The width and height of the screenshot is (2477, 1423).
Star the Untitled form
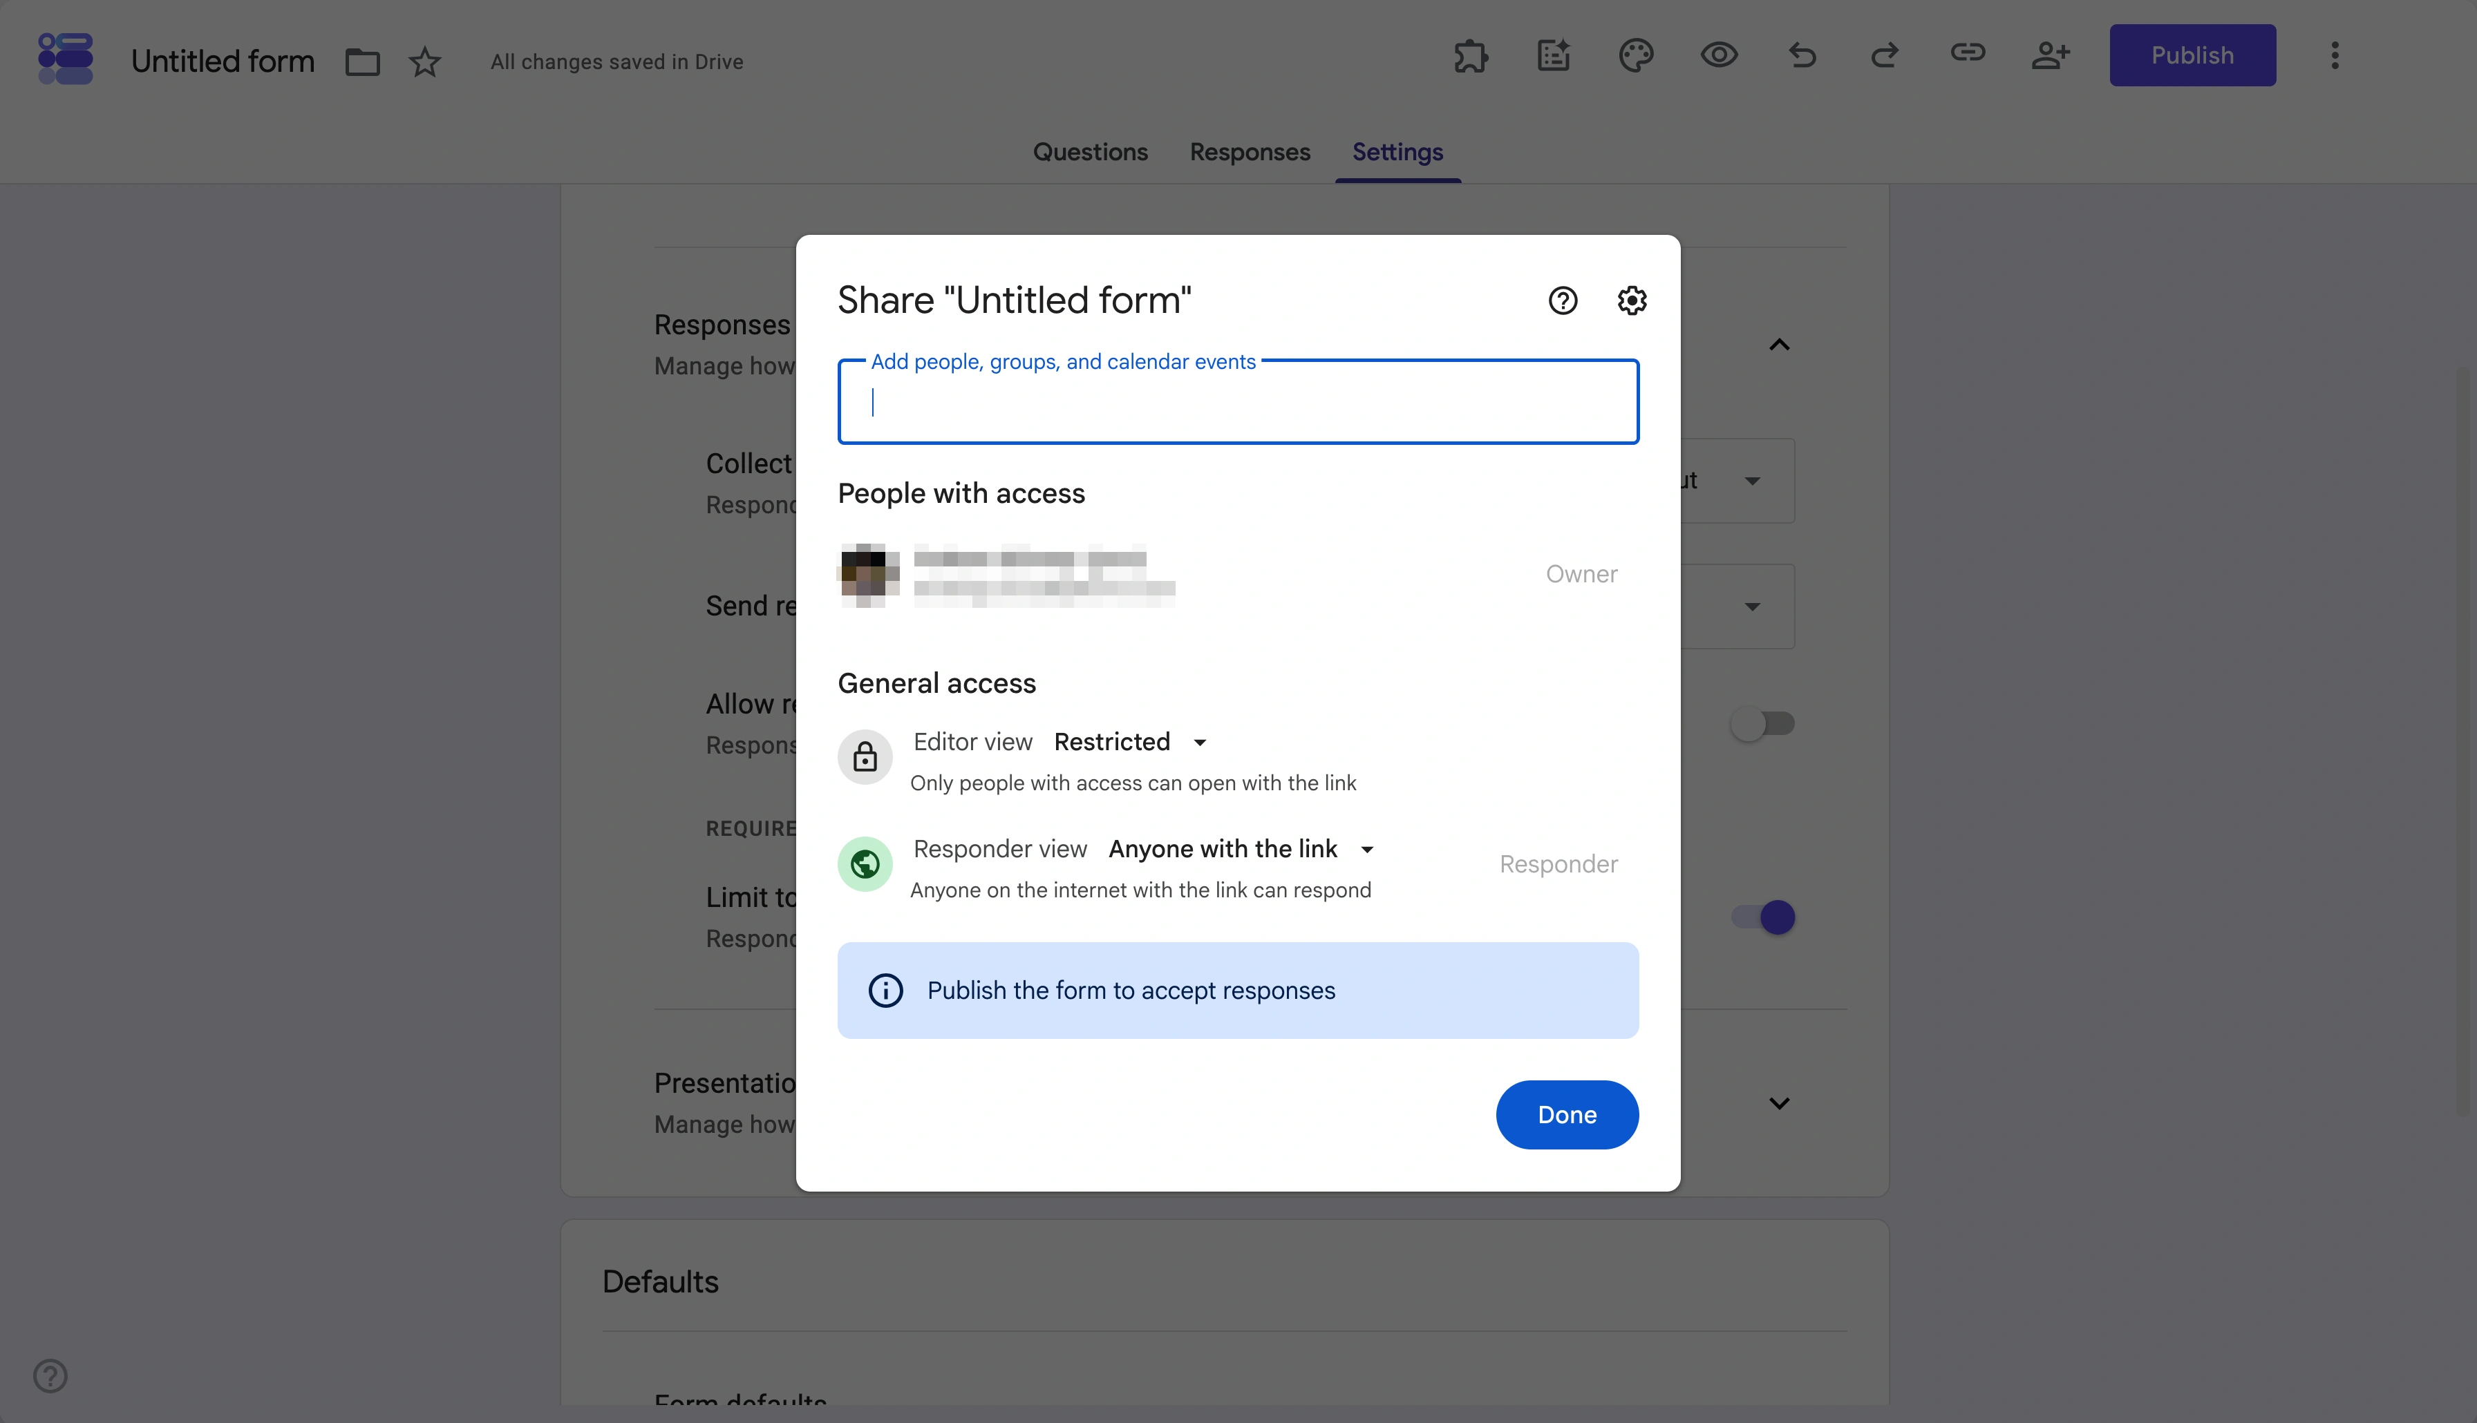coord(424,61)
